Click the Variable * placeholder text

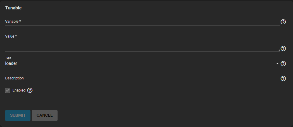13,22
